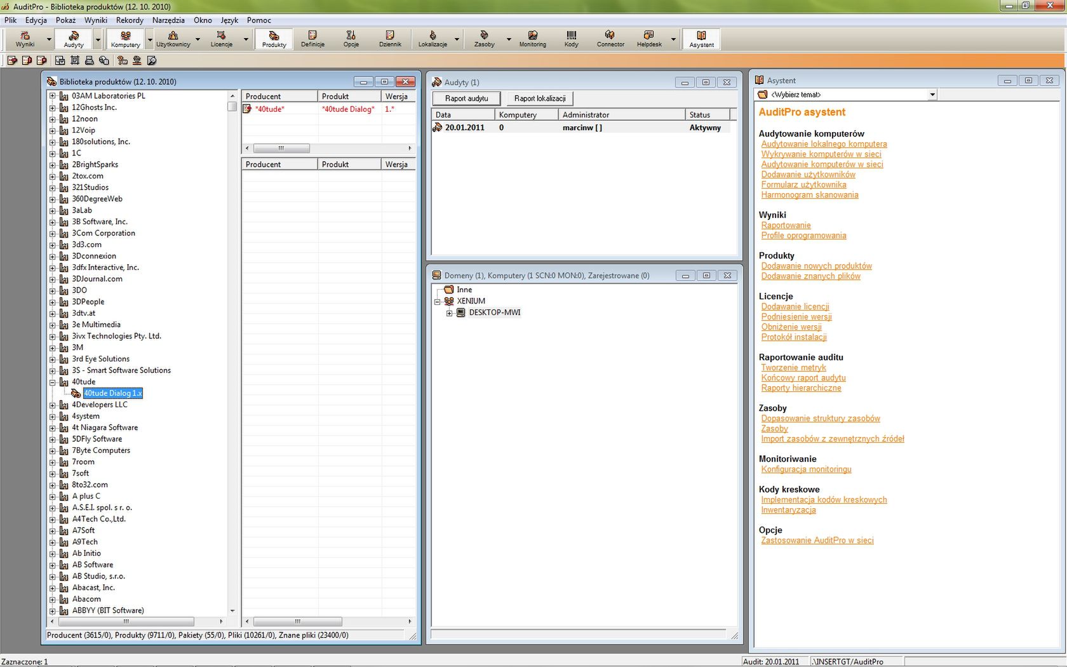Collapse the XENIUM domain node
The width and height of the screenshot is (1067, 667).
pos(438,301)
